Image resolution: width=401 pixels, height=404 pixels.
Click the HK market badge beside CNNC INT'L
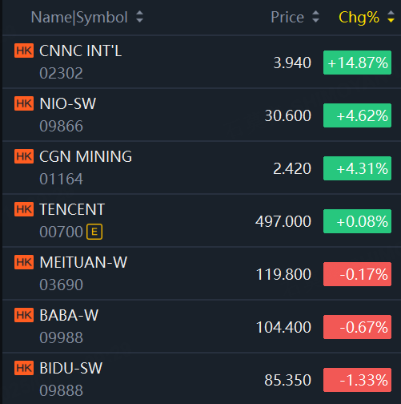[24, 50]
